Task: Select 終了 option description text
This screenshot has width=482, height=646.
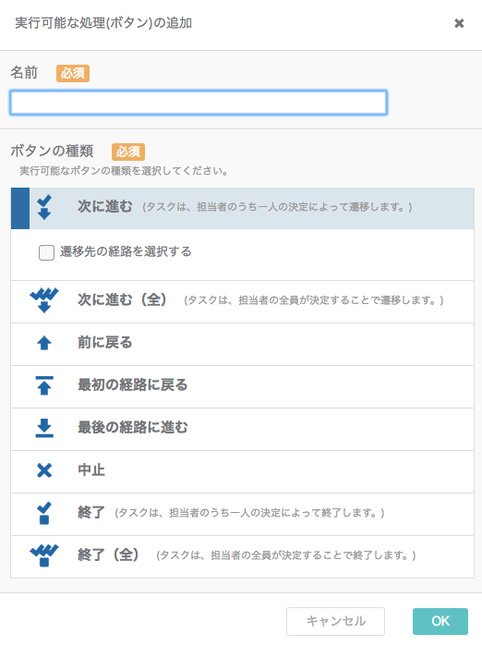Action: coord(249,513)
